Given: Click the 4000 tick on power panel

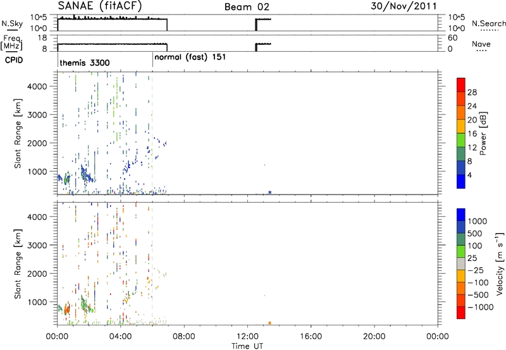Looking at the screenshot, I should coord(37,87).
